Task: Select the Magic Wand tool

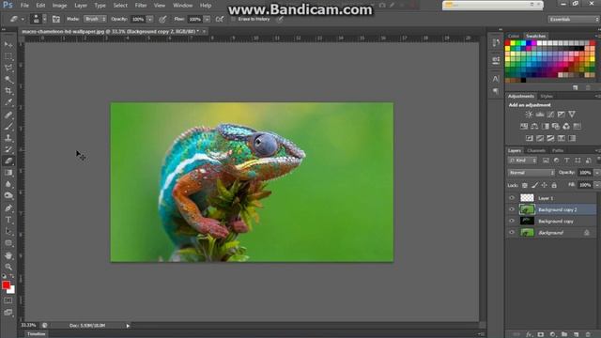Action: [8, 79]
